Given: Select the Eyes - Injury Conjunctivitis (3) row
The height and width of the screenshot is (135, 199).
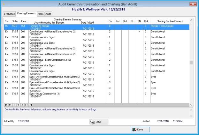Looking at the screenshot, I should tap(96, 95).
